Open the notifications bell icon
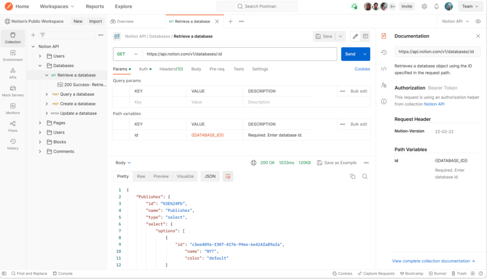Image resolution: width=487 pixels, height=279 pixels. pos(436,6)
